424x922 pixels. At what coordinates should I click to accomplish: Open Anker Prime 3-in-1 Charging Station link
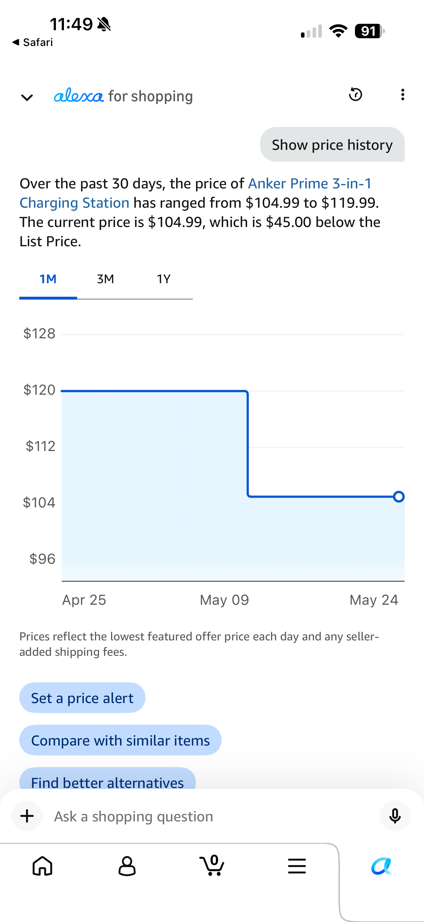click(195, 193)
